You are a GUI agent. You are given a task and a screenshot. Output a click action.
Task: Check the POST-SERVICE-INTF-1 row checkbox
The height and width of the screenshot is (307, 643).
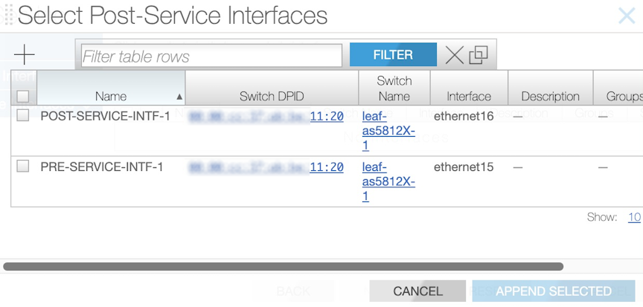(23, 115)
